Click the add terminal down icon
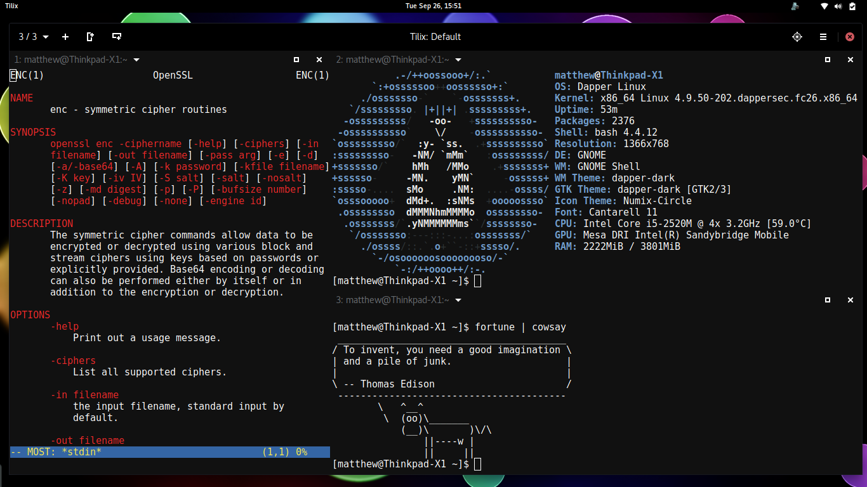The image size is (867, 487). [116, 37]
